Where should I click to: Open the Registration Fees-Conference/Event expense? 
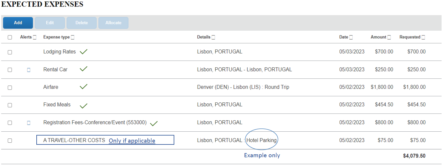coord(95,122)
